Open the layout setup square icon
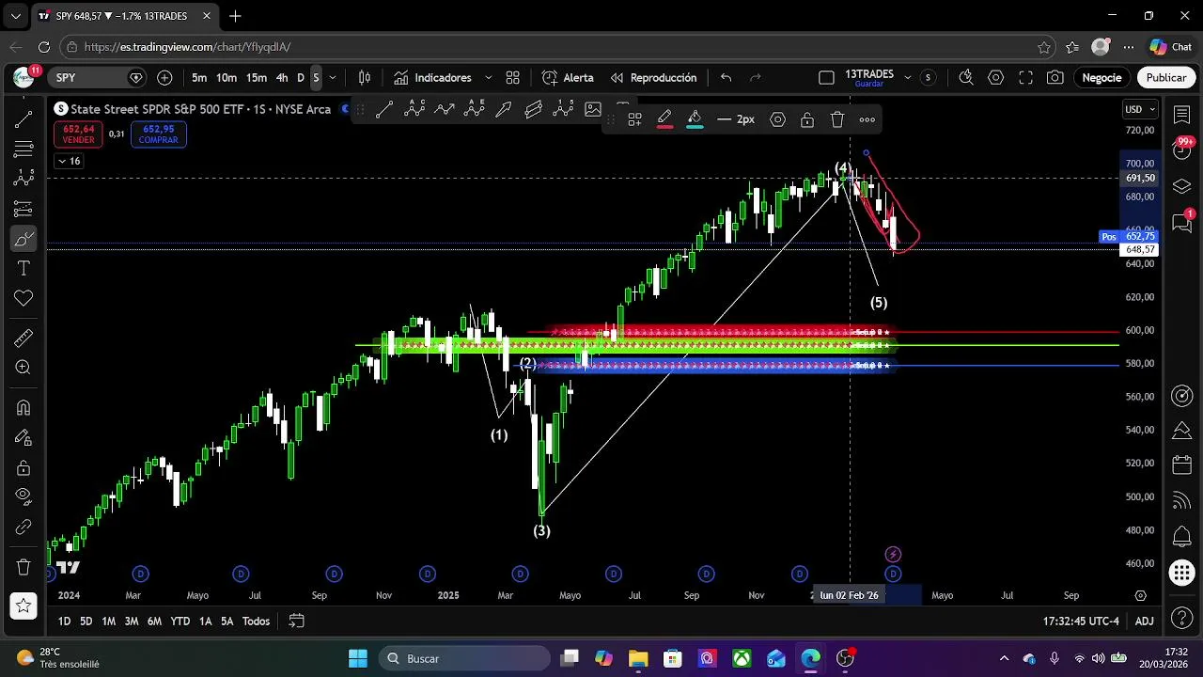 coord(826,78)
